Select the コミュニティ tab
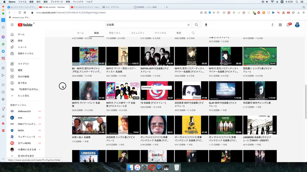The image size is (307, 172). click(x=138, y=33)
